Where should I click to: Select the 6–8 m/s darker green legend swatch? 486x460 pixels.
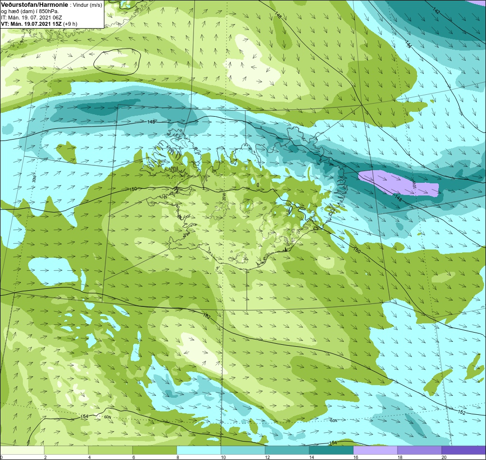pyautogui.click(x=155, y=449)
